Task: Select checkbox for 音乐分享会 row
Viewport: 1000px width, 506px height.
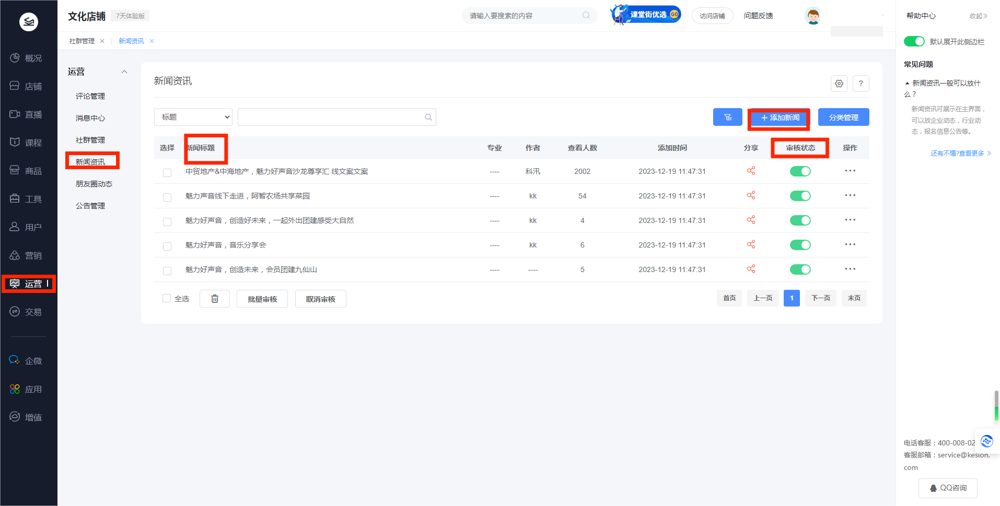Action: [x=167, y=246]
